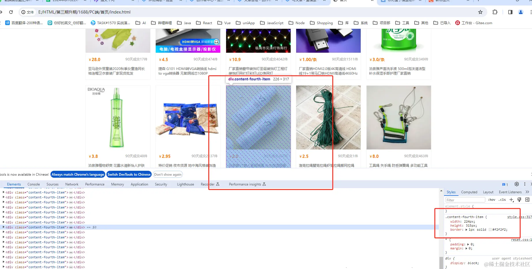This screenshot has height=269, width=532.
Task: Bookmark this page with the star icon
Action: coord(480,12)
